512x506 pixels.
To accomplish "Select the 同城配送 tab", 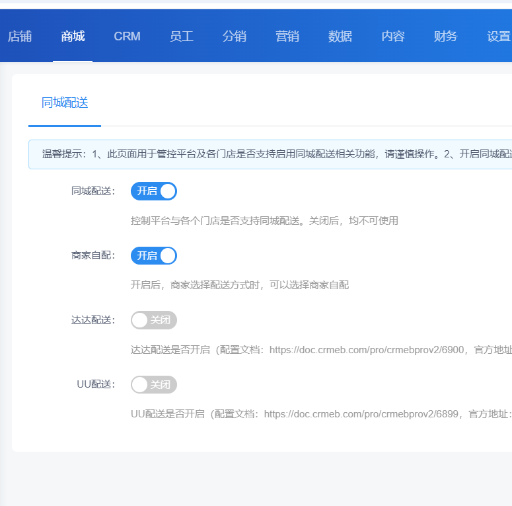I will pos(65,103).
